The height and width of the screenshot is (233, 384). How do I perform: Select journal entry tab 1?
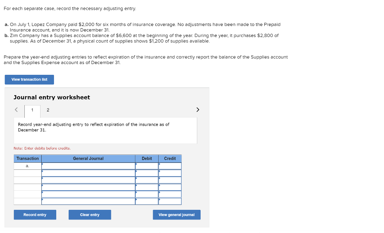pyautogui.click(x=32, y=110)
